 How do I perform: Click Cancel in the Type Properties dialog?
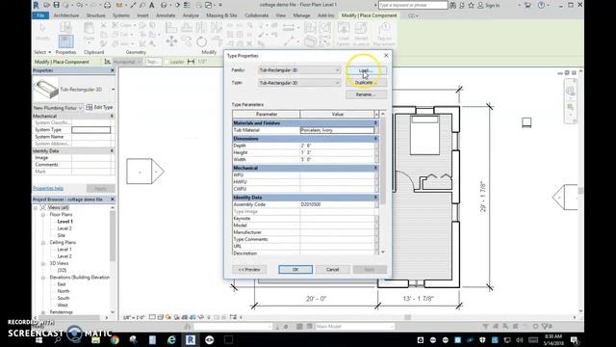point(332,270)
